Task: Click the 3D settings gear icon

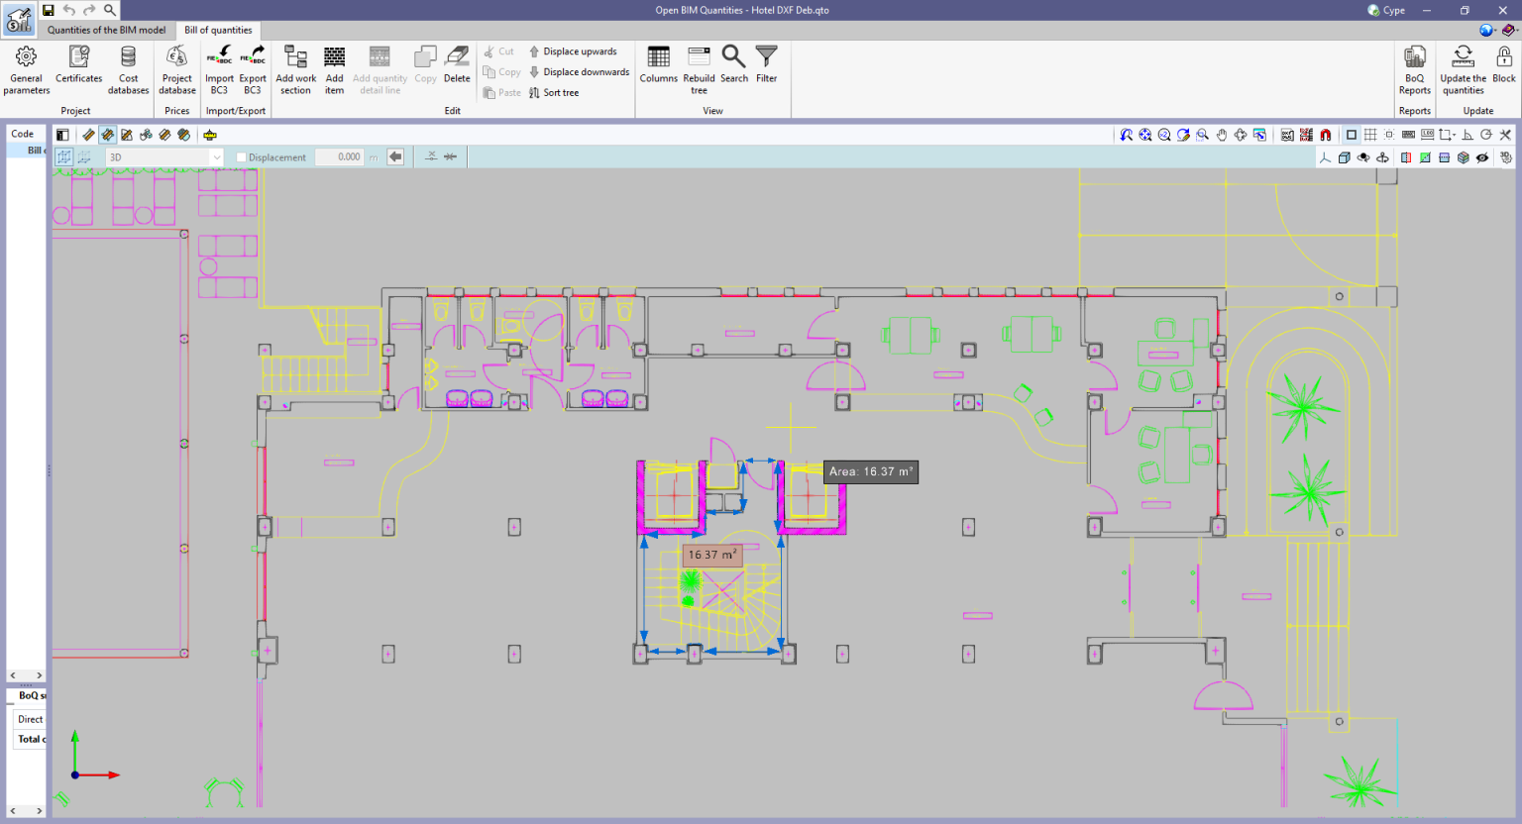Action: [x=1505, y=157]
